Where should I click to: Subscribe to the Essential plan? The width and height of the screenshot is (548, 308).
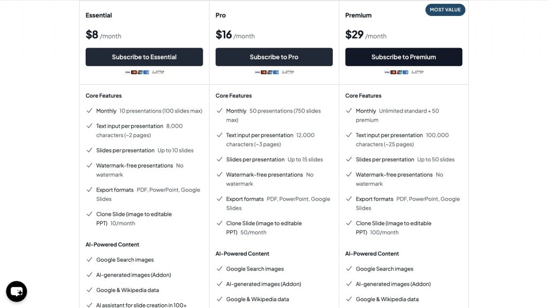pyautogui.click(x=144, y=57)
